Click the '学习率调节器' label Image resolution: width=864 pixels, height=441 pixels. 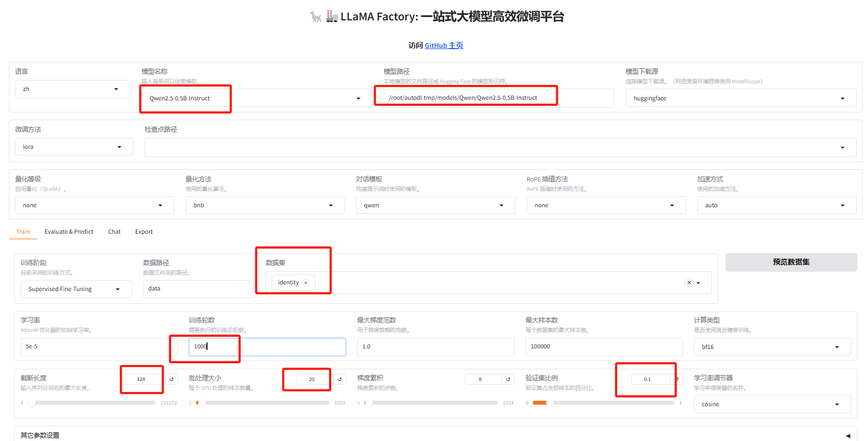[713, 378]
